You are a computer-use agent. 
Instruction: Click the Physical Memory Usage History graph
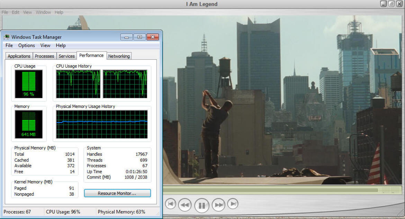pyautogui.click(x=102, y=124)
